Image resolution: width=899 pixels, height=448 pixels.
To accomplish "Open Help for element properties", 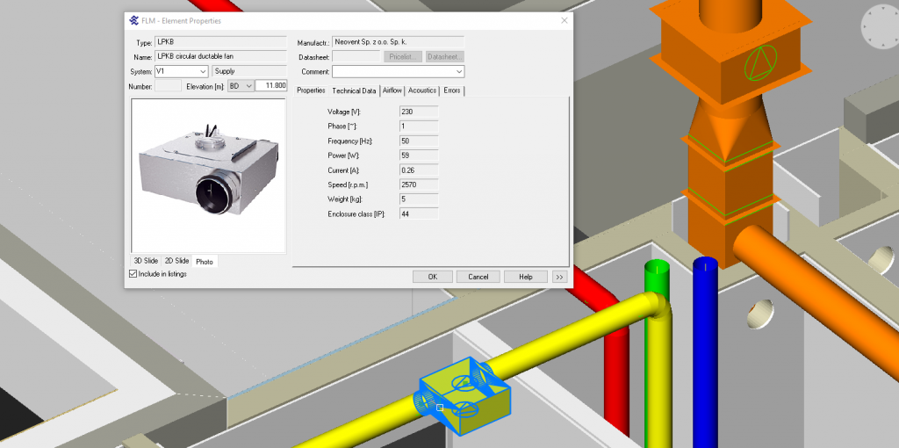I will (x=525, y=276).
